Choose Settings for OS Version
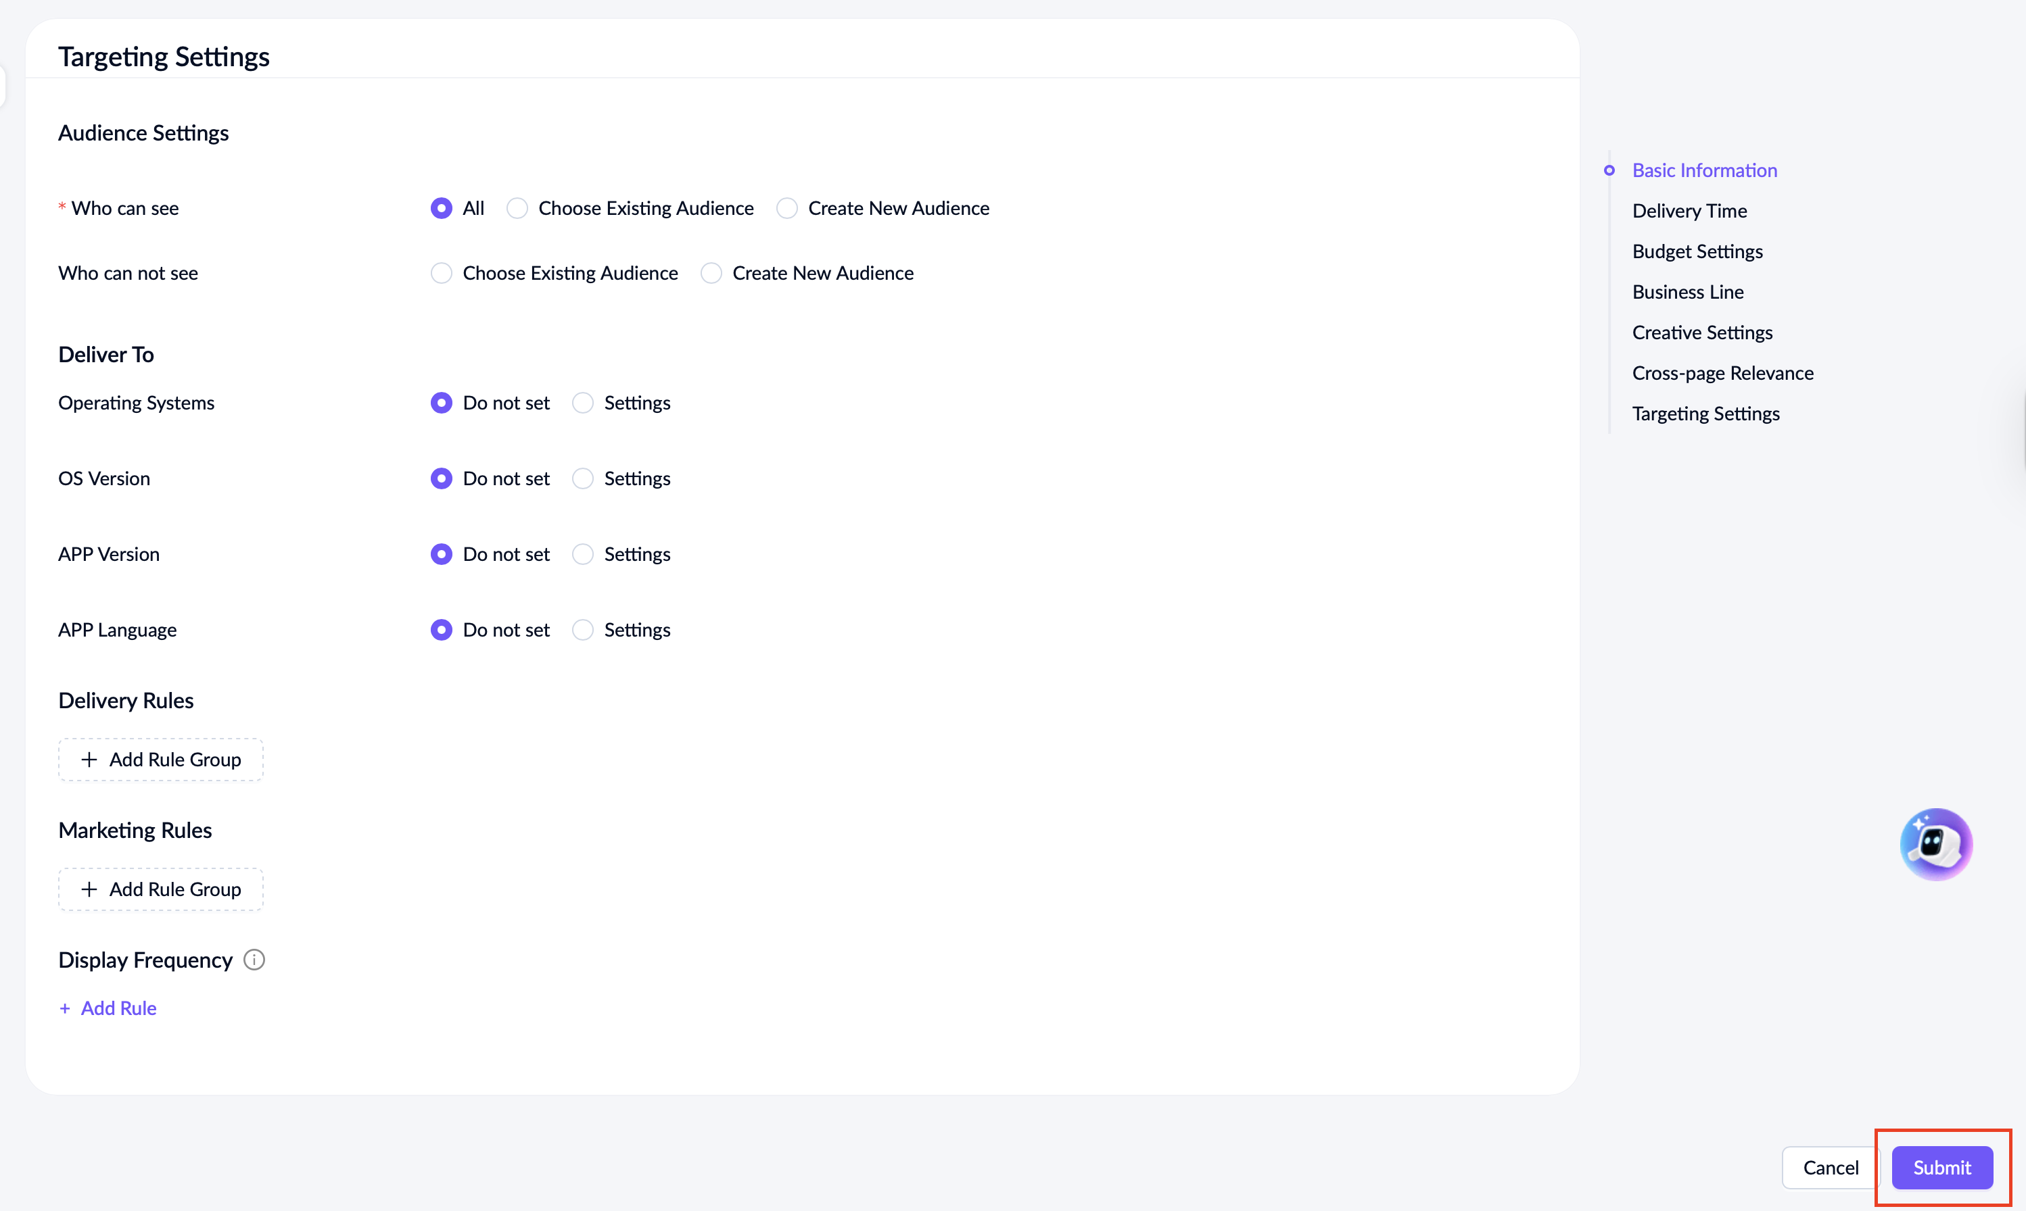The width and height of the screenshot is (2026, 1211). [582, 478]
